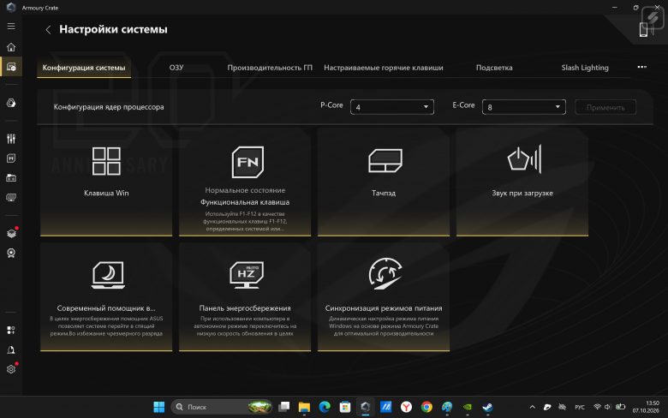Open the app grid sidebar icon

(x=11, y=330)
